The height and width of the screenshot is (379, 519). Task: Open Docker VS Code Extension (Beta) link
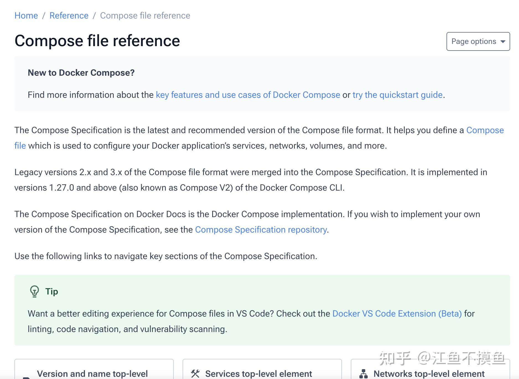[x=397, y=314]
